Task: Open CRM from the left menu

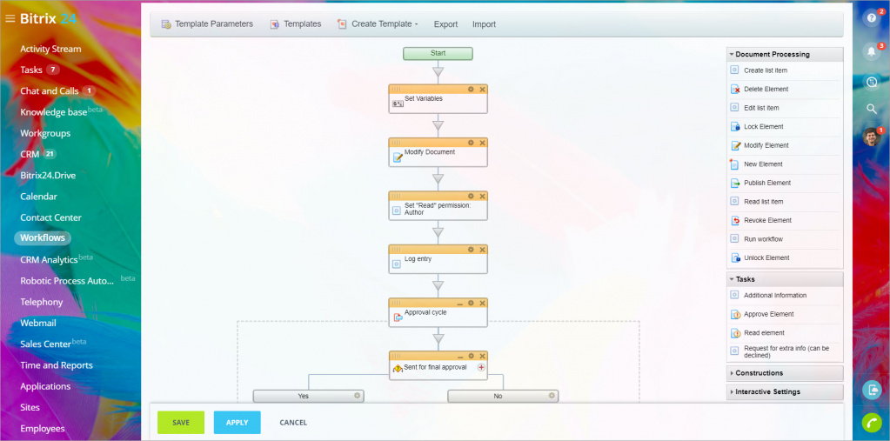Action: [30, 154]
